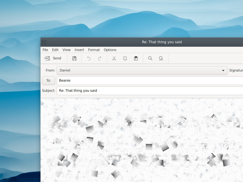Cut selection with the scissors icon

[114, 58]
